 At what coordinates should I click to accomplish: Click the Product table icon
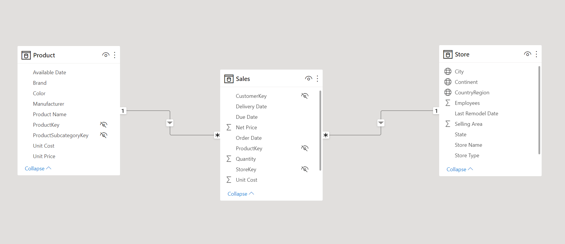tap(26, 55)
